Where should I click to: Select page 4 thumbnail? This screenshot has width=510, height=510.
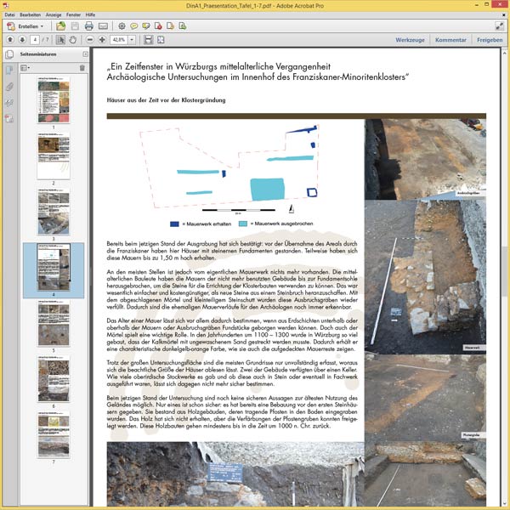(x=54, y=267)
